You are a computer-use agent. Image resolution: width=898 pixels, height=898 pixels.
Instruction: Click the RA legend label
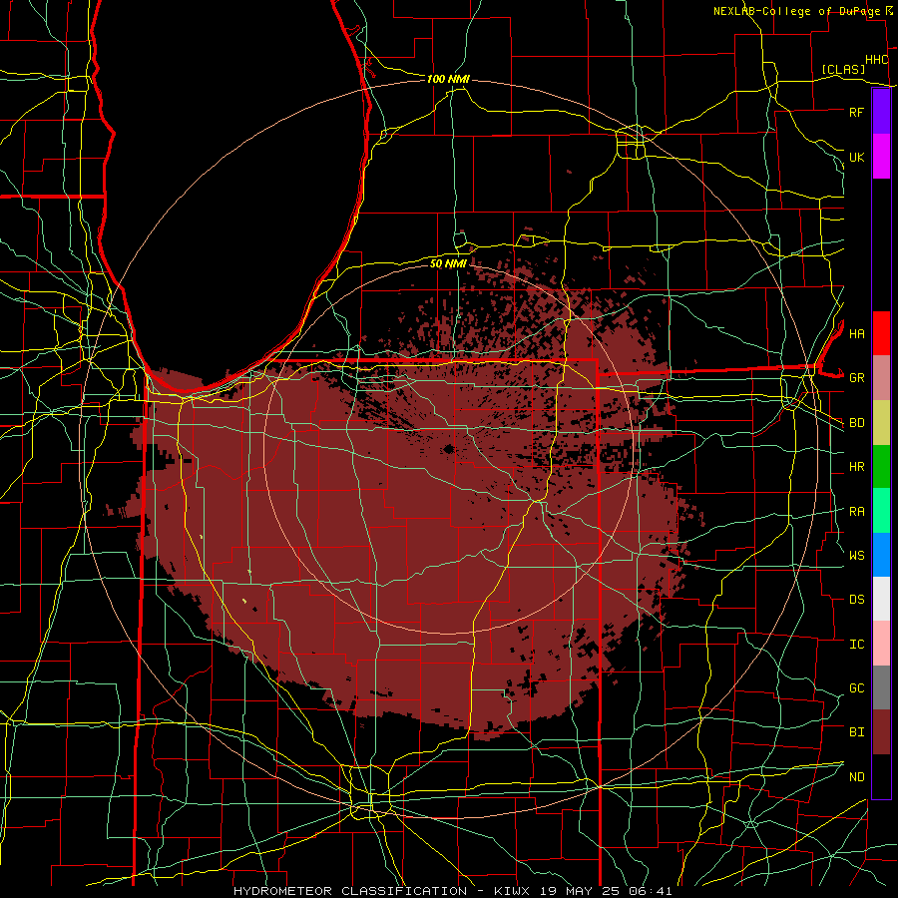(856, 512)
